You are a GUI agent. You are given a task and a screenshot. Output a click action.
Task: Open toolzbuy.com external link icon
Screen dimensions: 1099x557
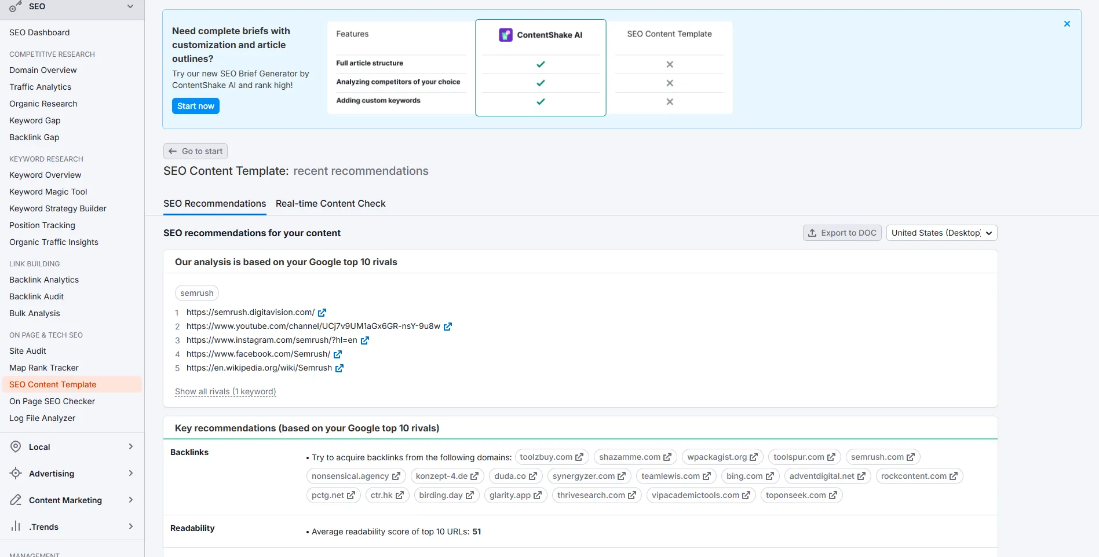pos(579,457)
